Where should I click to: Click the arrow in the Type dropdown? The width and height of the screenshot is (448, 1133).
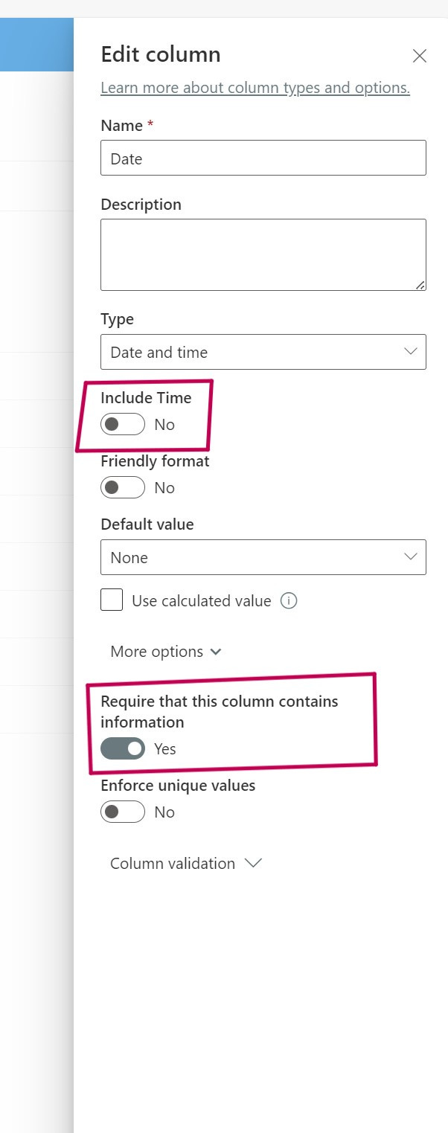click(410, 352)
